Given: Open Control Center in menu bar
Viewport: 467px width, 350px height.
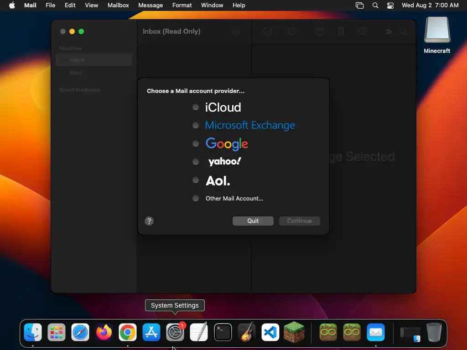Looking at the screenshot, I should 390,5.
